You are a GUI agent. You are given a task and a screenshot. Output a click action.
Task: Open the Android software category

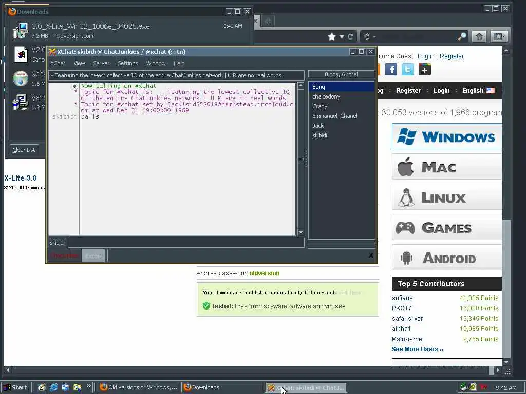447,258
